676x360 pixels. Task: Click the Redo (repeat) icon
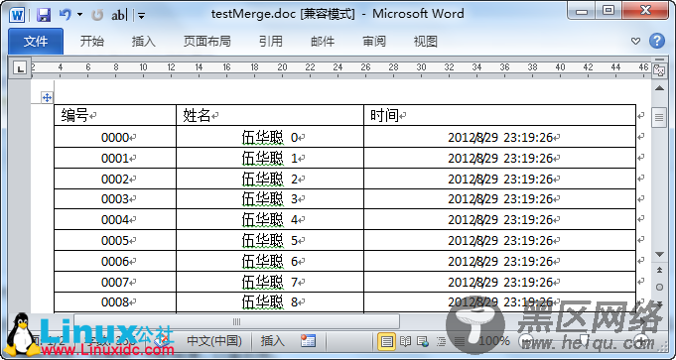(x=98, y=15)
